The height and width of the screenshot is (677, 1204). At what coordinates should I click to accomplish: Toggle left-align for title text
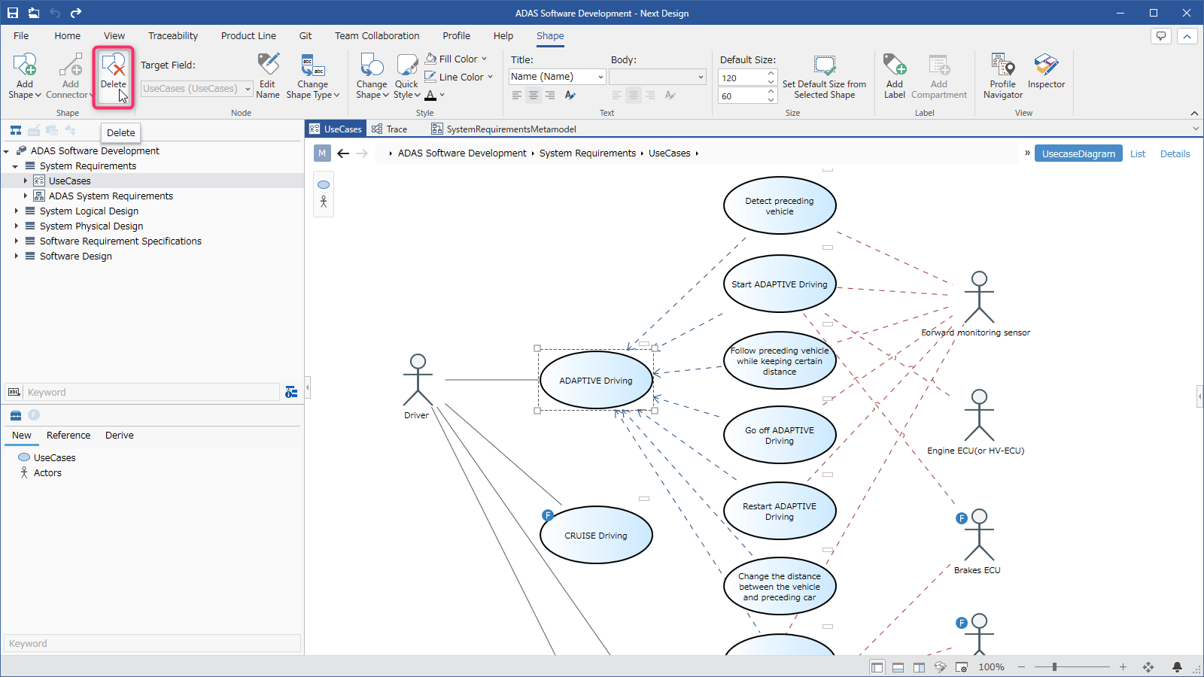[x=517, y=95]
